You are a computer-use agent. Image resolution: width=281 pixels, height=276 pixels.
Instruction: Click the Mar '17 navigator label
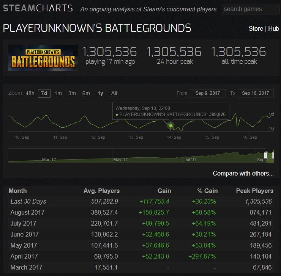click(49, 160)
